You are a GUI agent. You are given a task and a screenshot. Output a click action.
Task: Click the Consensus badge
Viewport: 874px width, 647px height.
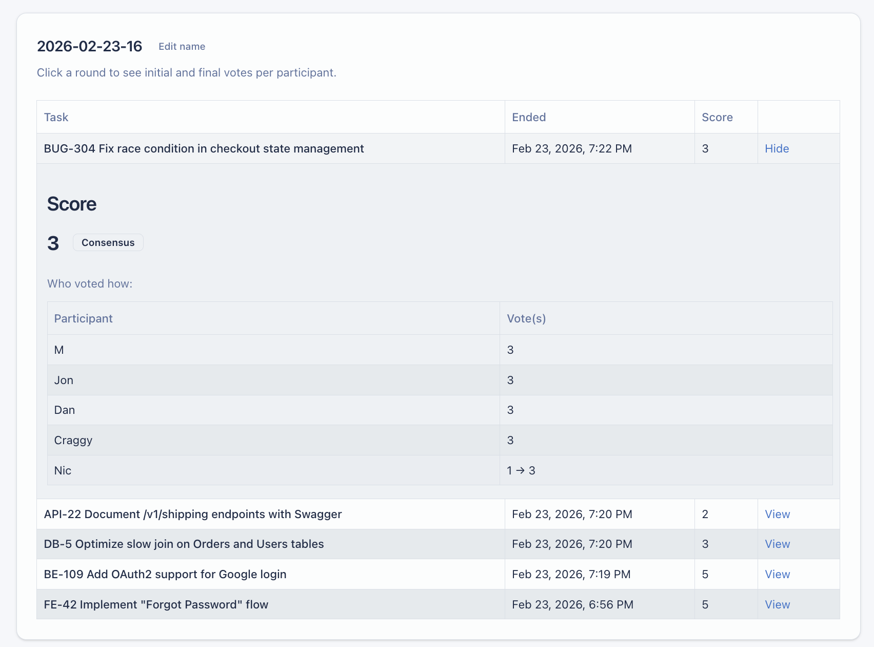point(108,242)
